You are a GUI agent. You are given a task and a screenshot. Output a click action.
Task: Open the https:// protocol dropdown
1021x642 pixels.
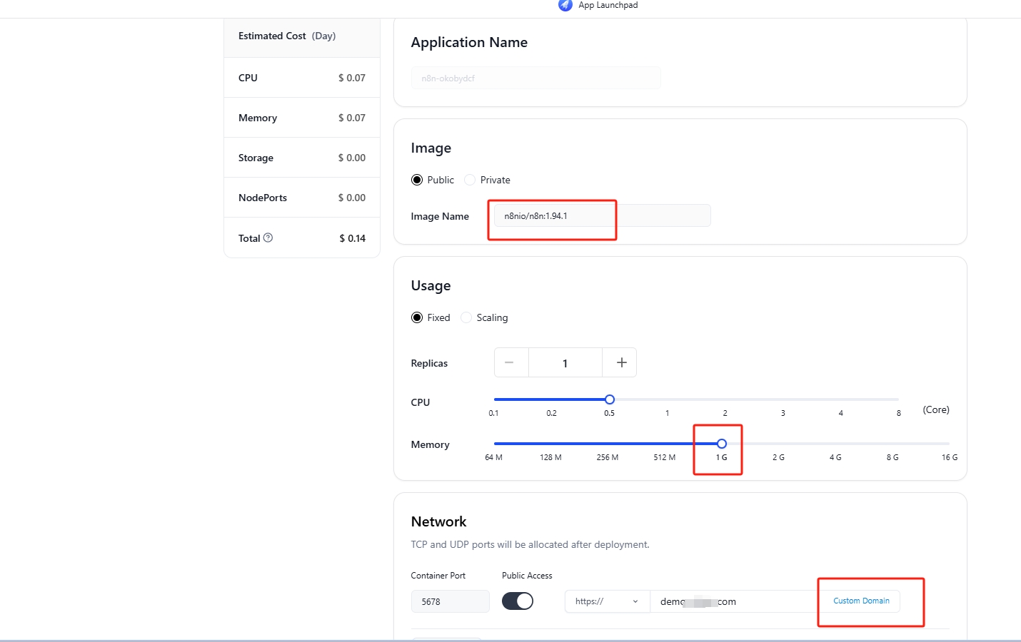point(607,601)
